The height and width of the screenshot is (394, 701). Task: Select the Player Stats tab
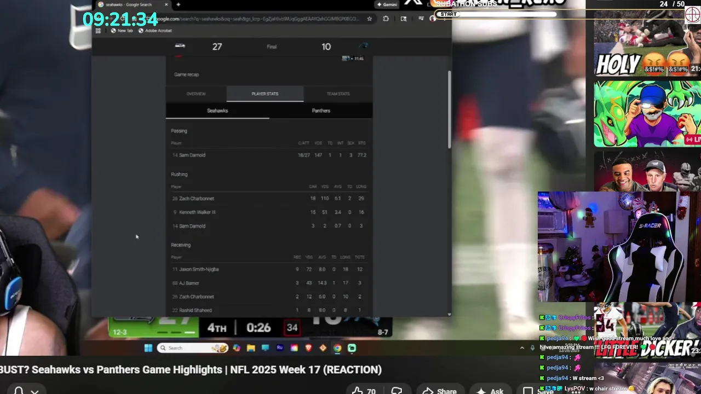(265, 94)
